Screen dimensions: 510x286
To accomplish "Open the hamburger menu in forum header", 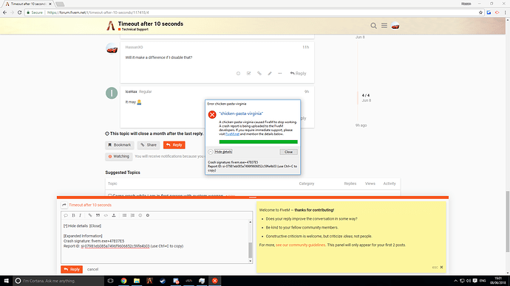I will (384, 26).
